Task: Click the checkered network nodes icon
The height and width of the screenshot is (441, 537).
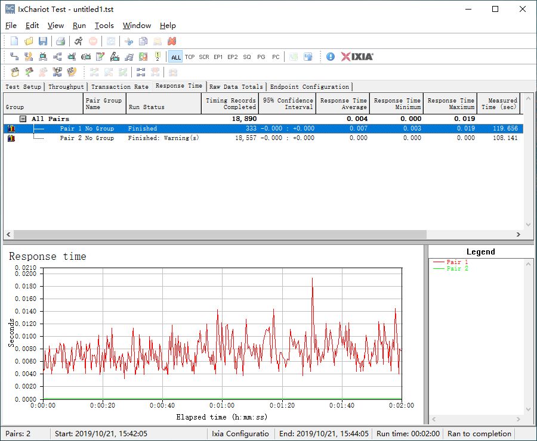Action: pyautogui.click(x=57, y=72)
